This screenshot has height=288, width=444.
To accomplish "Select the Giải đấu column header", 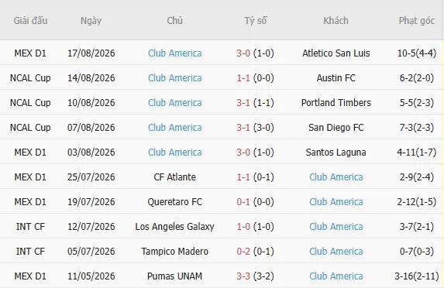I will point(30,21).
